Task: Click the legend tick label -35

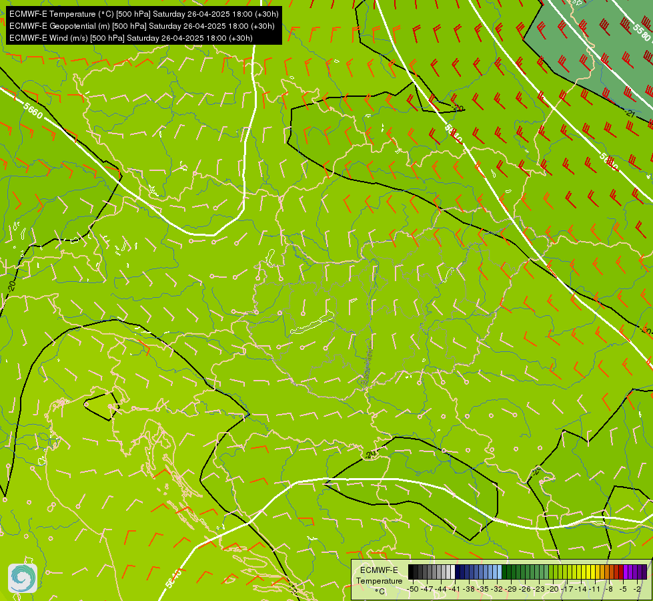Action: [483, 590]
